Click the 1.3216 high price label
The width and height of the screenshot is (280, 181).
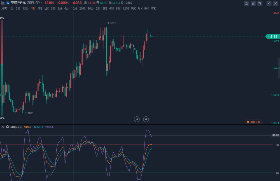click(112, 23)
